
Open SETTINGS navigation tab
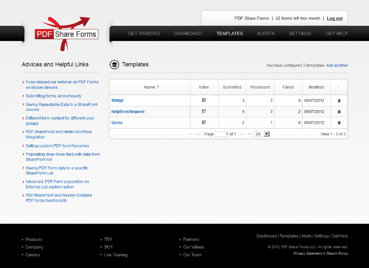coord(300,34)
